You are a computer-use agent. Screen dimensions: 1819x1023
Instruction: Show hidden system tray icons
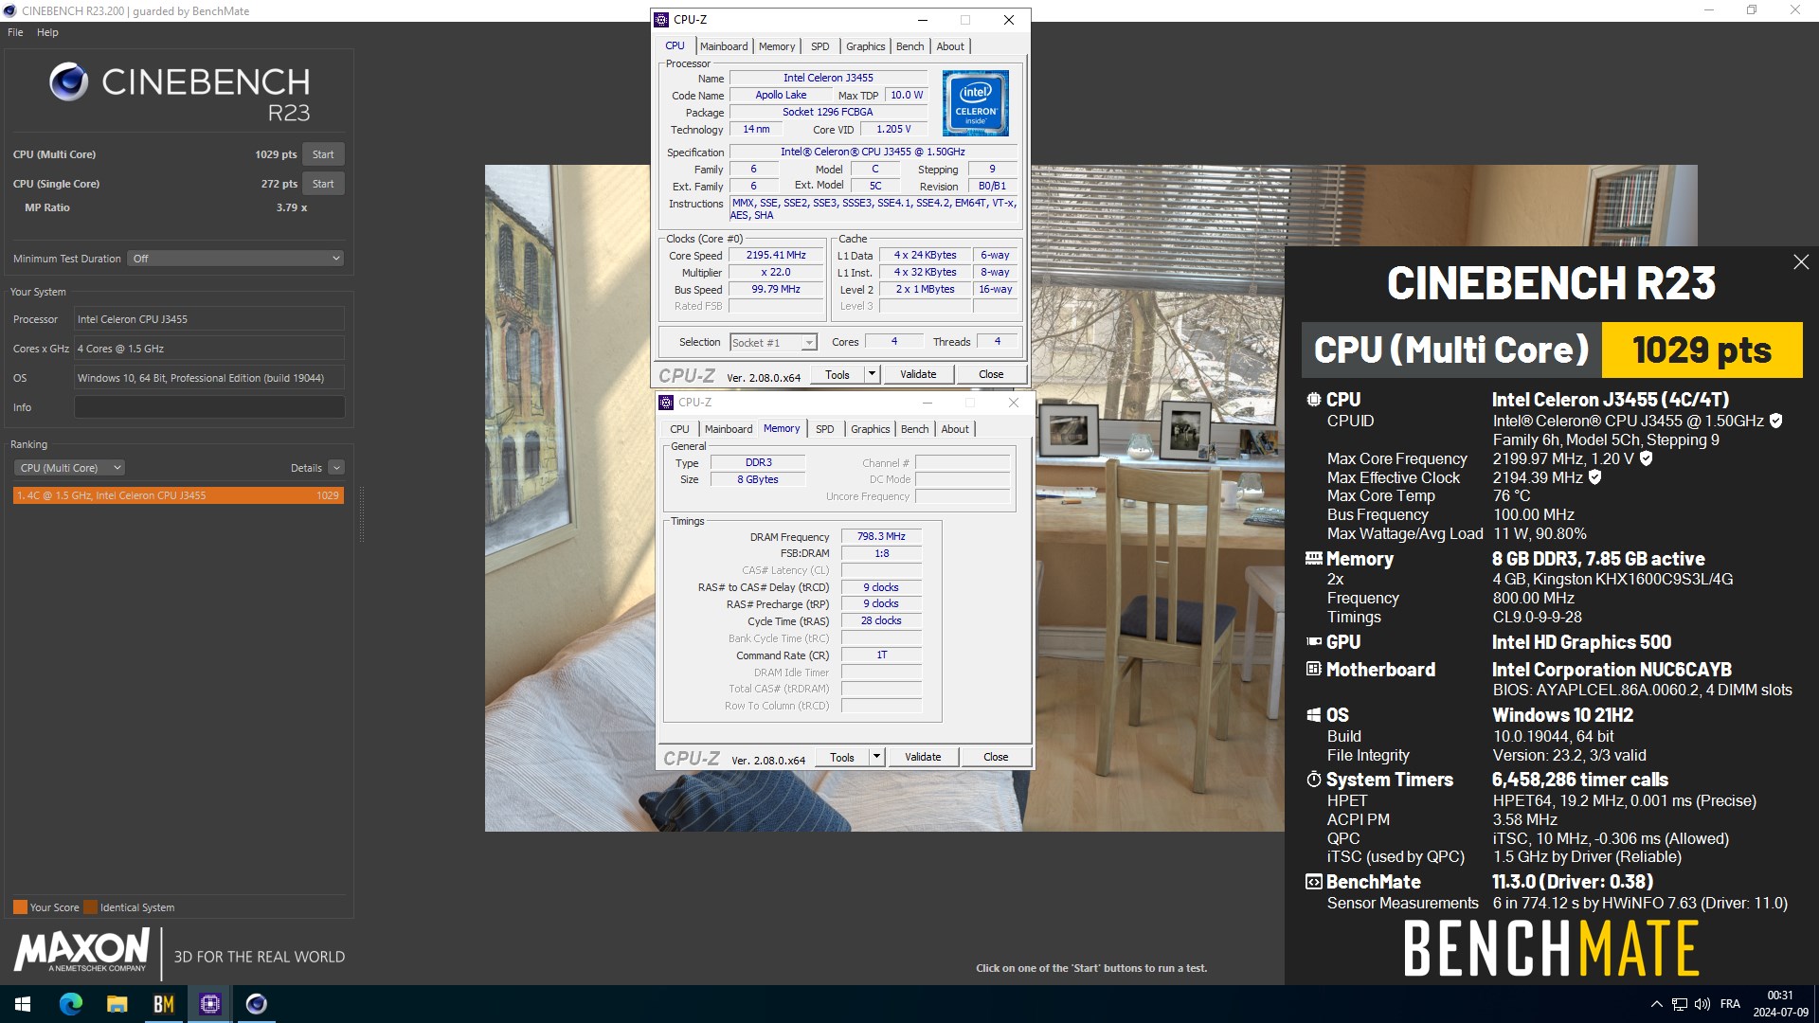tap(1656, 1004)
